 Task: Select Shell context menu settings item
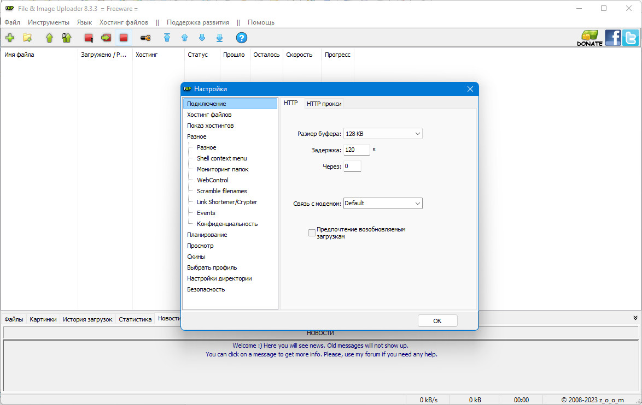click(222, 159)
